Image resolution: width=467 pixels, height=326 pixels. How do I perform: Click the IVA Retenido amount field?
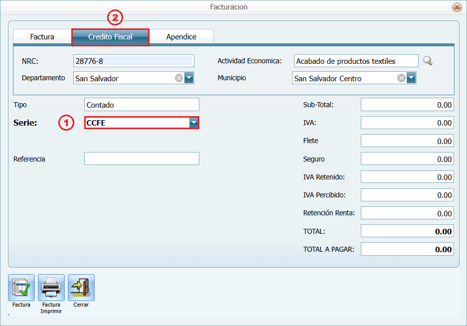[x=407, y=177]
